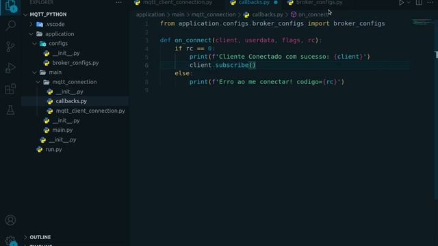Expand the .vscode folder

click(31, 25)
